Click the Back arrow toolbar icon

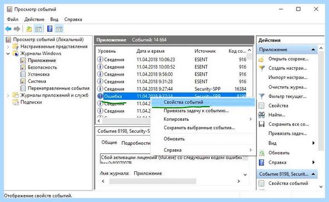pos(8,29)
